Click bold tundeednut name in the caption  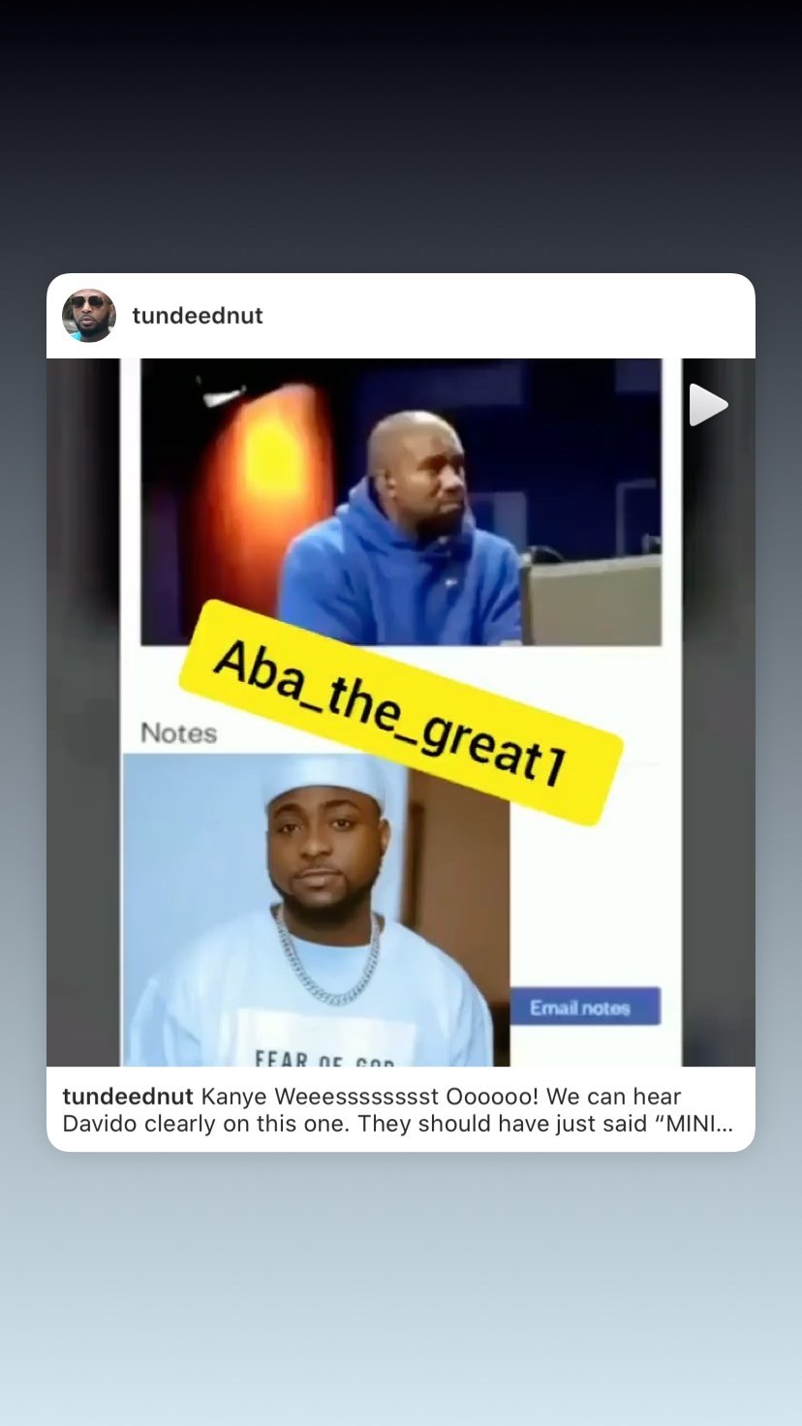coord(128,1097)
